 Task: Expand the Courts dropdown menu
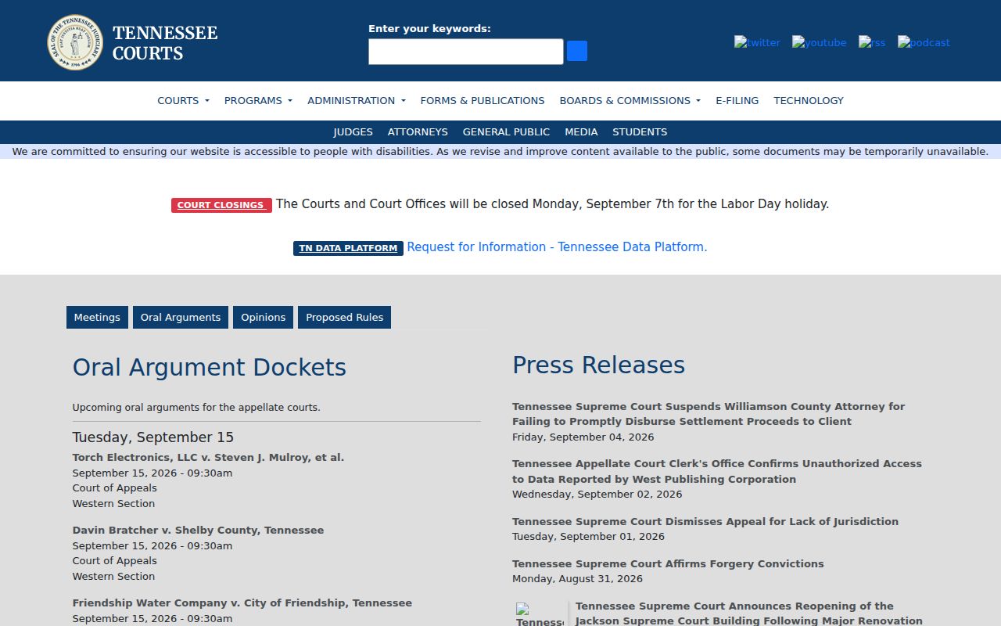(183, 100)
